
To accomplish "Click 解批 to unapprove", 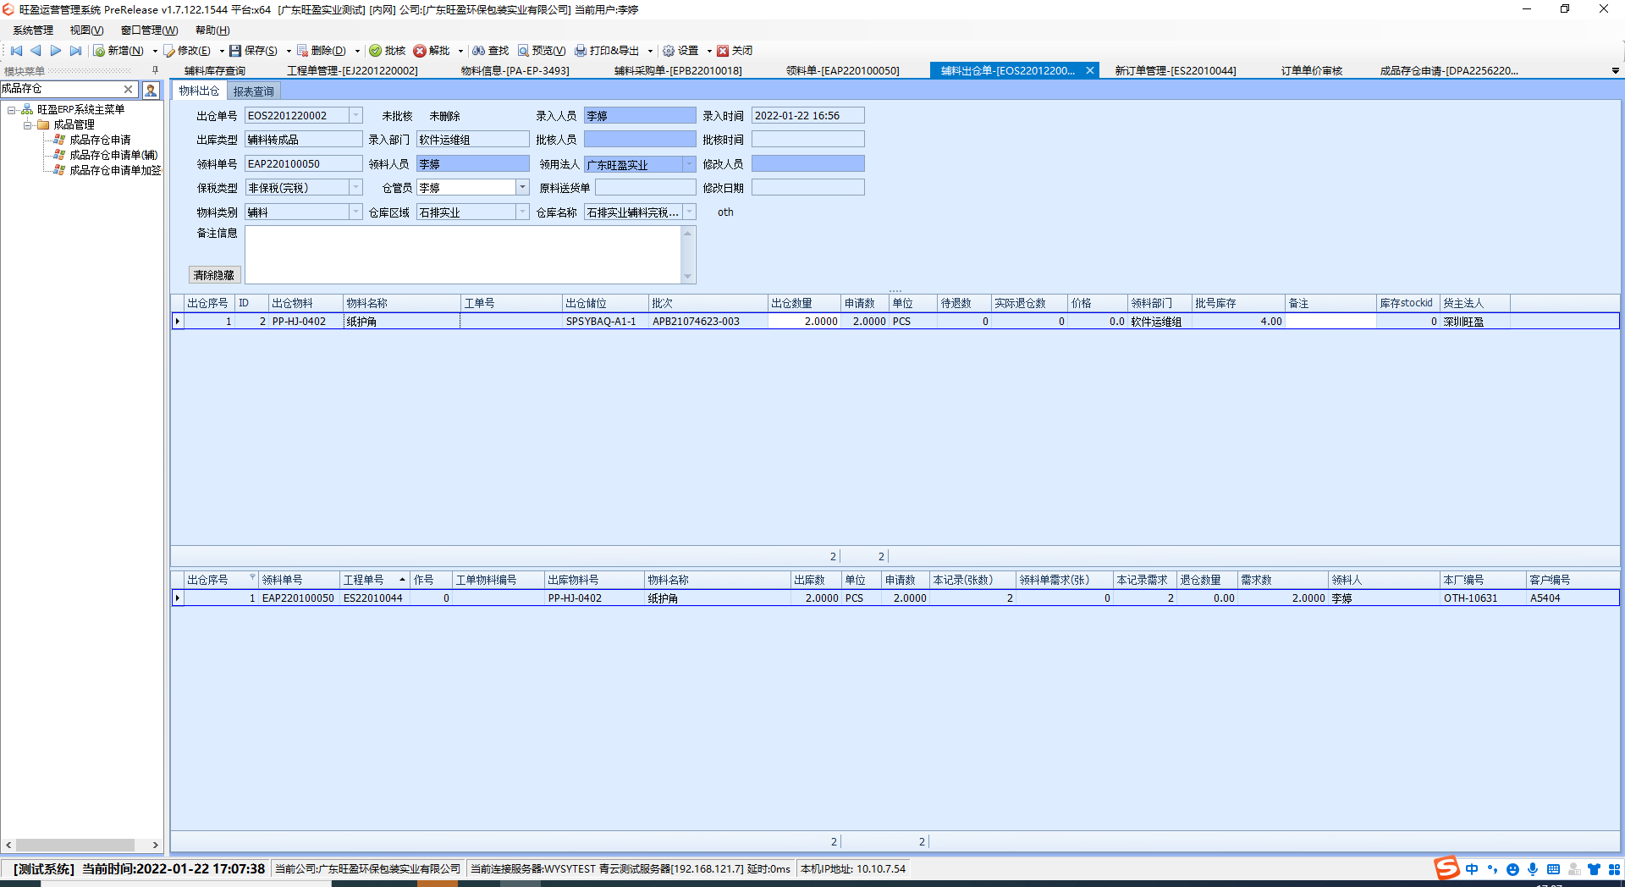I will pyautogui.click(x=432, y=51).
